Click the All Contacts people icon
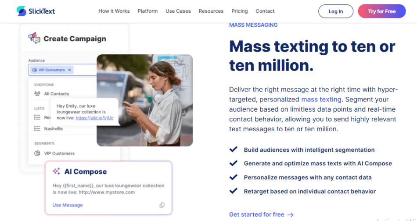This screenshot has height=221, width=417. tap(37, 94)
